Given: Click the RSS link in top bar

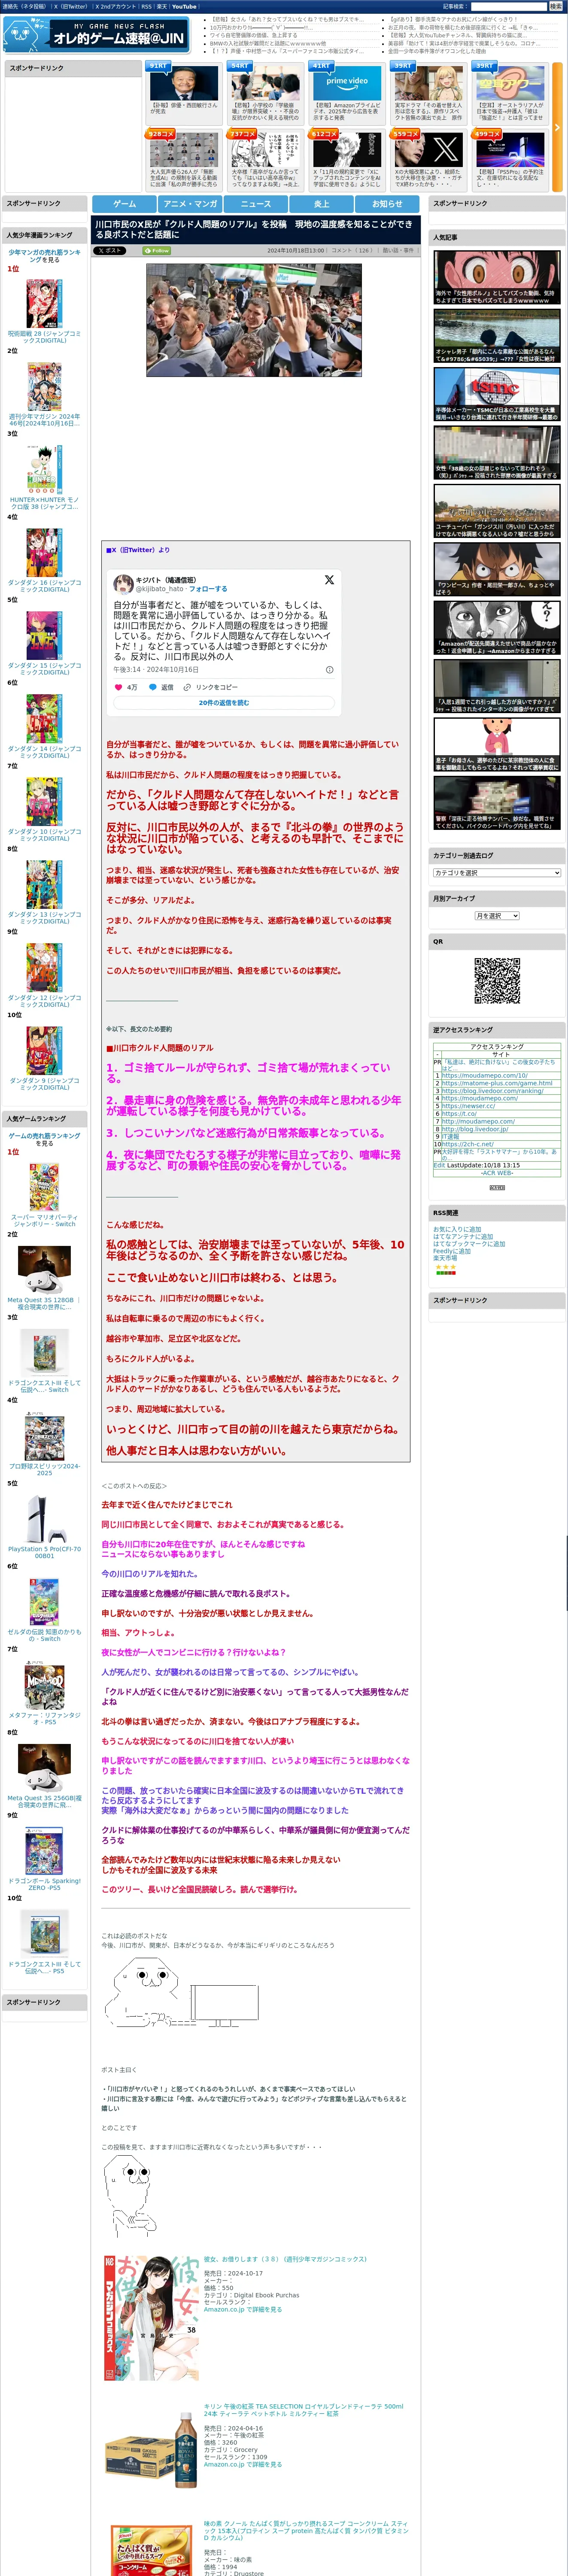Looking at the screenshot, I should click(x=146, y=6).
